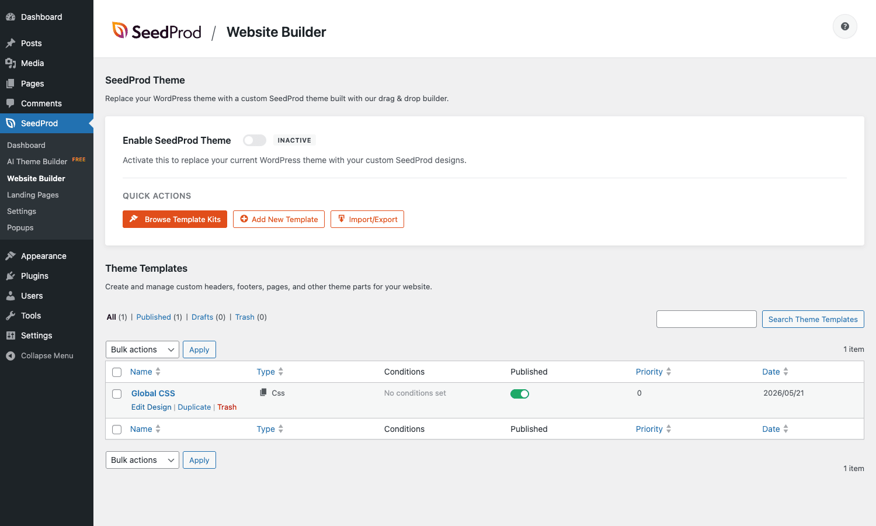Image resolution: width=876 pixels, height=526 pixels.
Task: Open the bottom Bulk actions dropdown
Action: tap(142, 460)
